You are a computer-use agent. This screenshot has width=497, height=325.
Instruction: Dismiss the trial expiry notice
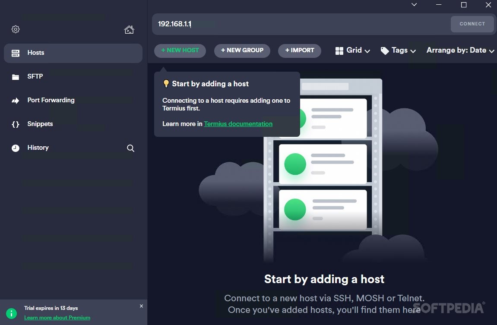coord(141,306)
